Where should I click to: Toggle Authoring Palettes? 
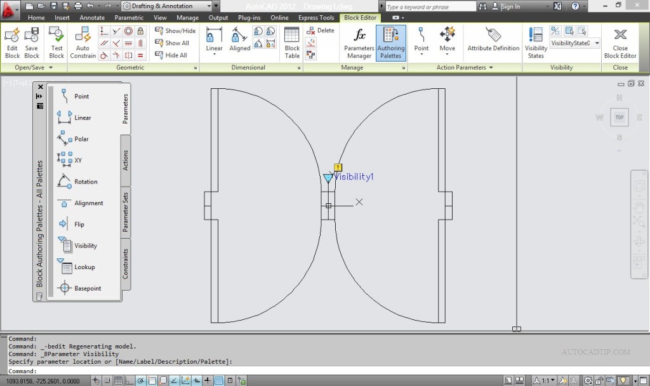click(391, 43)
